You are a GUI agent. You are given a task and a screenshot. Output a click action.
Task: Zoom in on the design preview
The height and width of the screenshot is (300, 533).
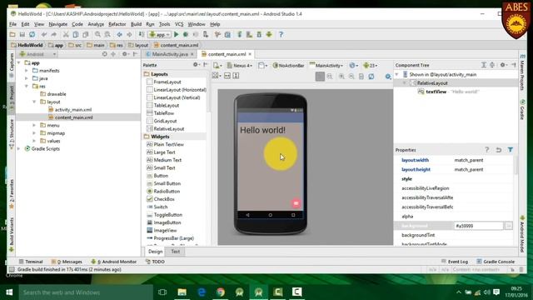click(341, 77)
